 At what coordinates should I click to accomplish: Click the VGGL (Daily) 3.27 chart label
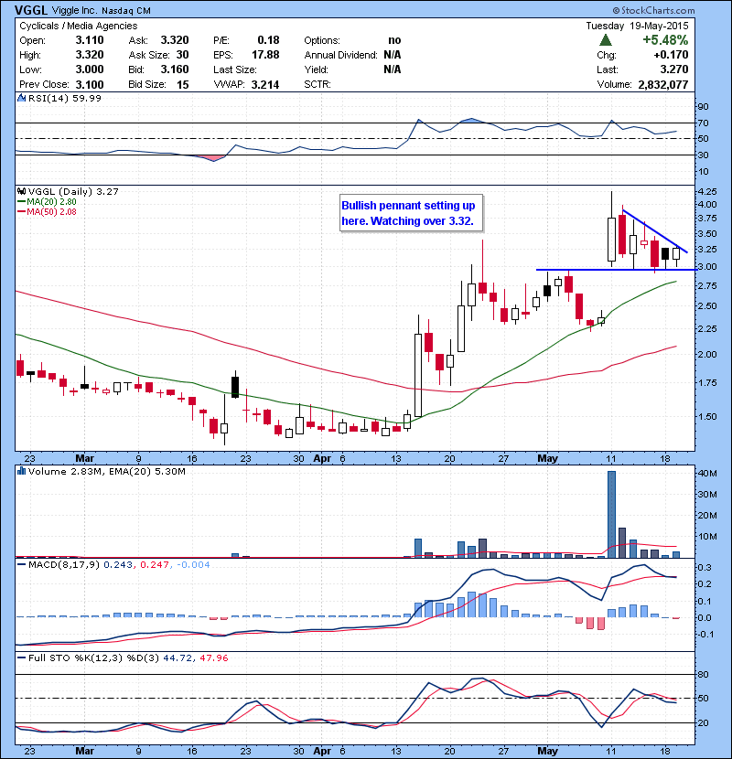point(73,191)
